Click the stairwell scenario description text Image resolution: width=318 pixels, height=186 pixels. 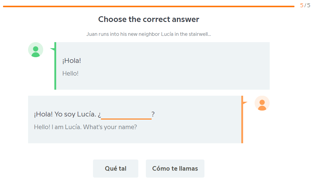tap(148, 34)
